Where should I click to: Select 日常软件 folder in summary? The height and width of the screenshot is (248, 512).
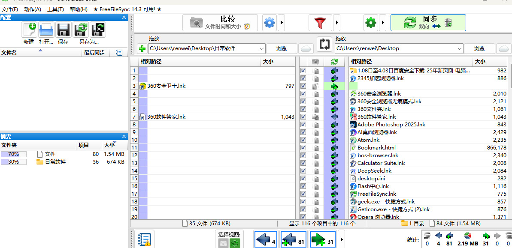pyautogui.click(x=55, y=162)
